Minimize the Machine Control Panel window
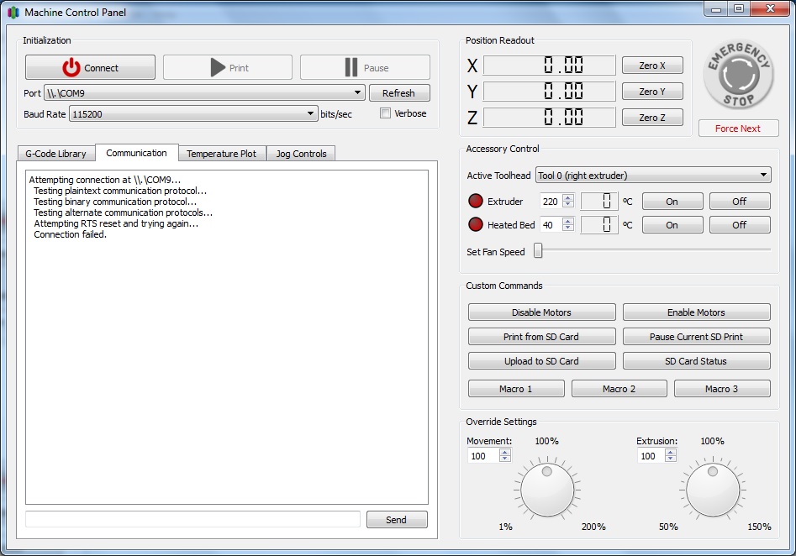This screenshot has height=556, width=796. [x=716, y=8]
